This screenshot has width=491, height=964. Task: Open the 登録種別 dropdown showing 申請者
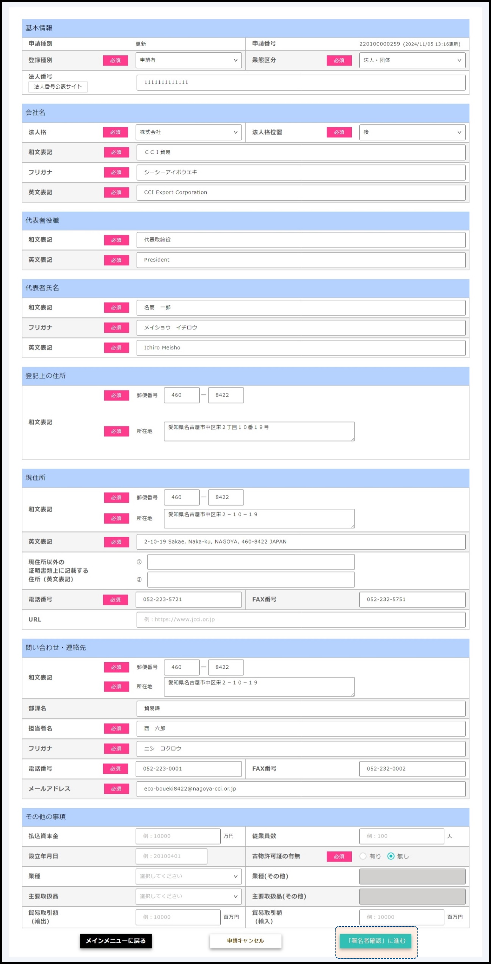188,60
